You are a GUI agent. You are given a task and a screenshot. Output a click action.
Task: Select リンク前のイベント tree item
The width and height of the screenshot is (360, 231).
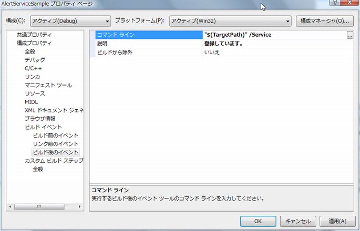click(55, 144)
